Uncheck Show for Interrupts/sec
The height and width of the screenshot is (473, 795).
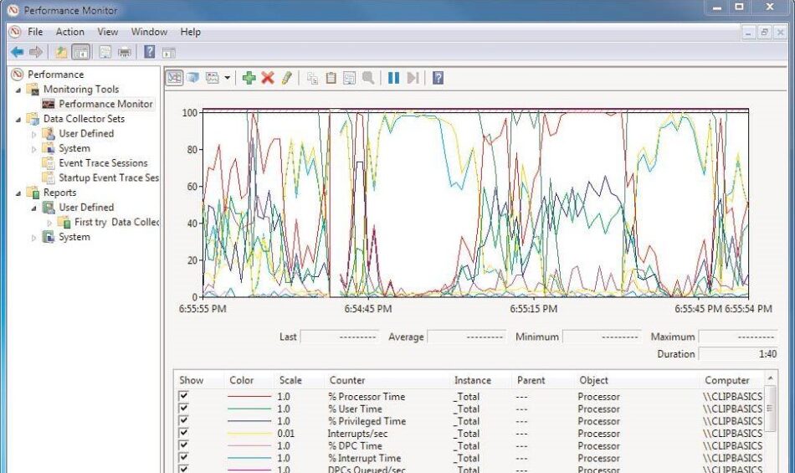(183, 433)
